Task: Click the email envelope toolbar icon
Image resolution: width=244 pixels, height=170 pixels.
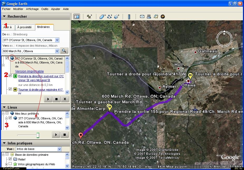Action: [142, 16]
